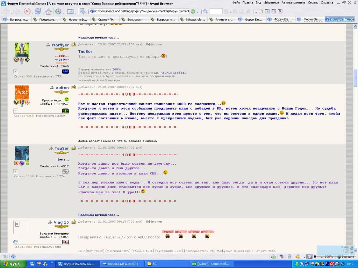Click the toolbar search input field
This screenshot has width=358, height=268.
point(216,12)
